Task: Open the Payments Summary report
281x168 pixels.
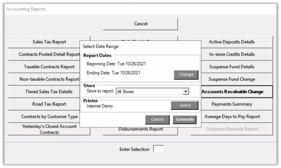Action: click(x=232, y=104)
